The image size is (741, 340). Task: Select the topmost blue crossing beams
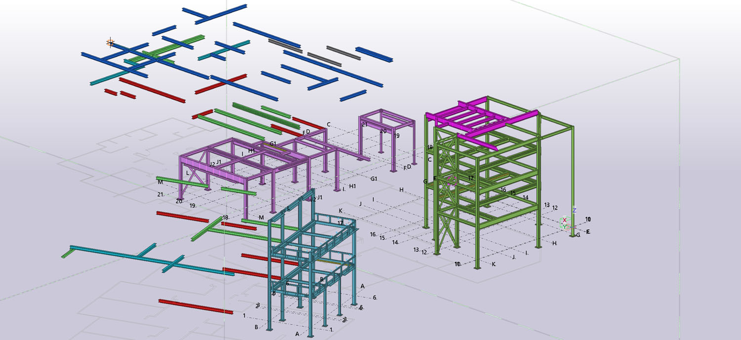click(214, 14)
